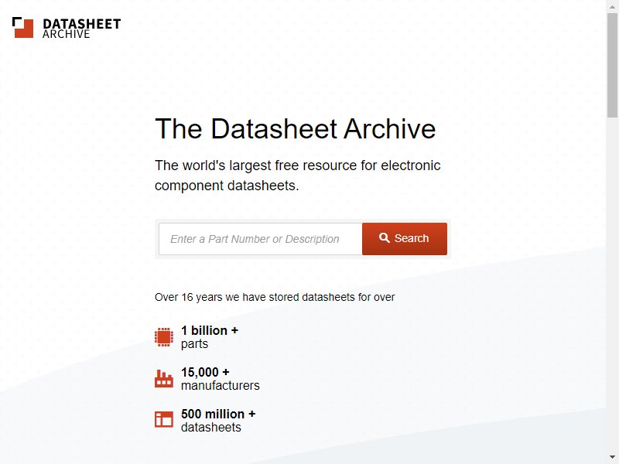Image resolution: width=619 pixels, height=464 pixels.
Task: Focus the Part Number or Description field
Action: point(260,239)
